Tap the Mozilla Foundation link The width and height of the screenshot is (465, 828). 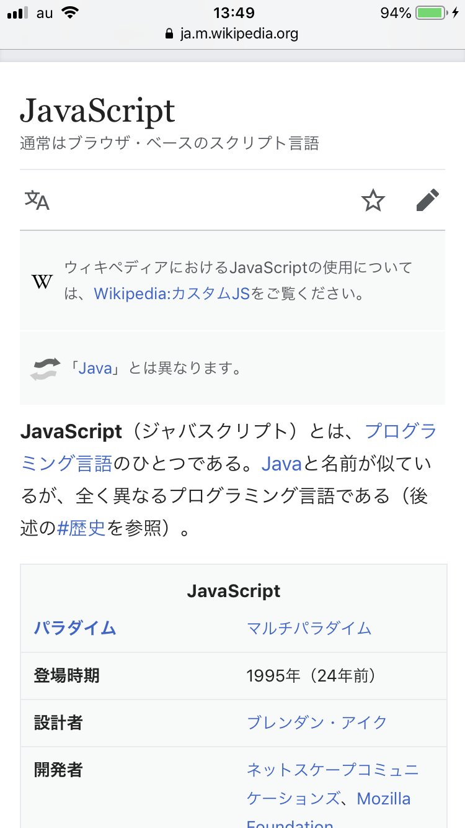tap(383, 799)
